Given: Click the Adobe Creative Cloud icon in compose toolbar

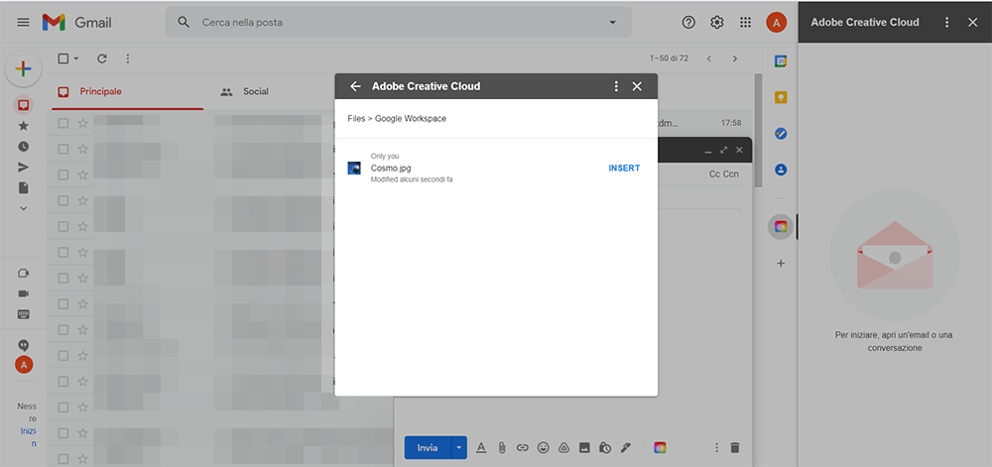Looking at the screenshot, I should coord(660,448).
